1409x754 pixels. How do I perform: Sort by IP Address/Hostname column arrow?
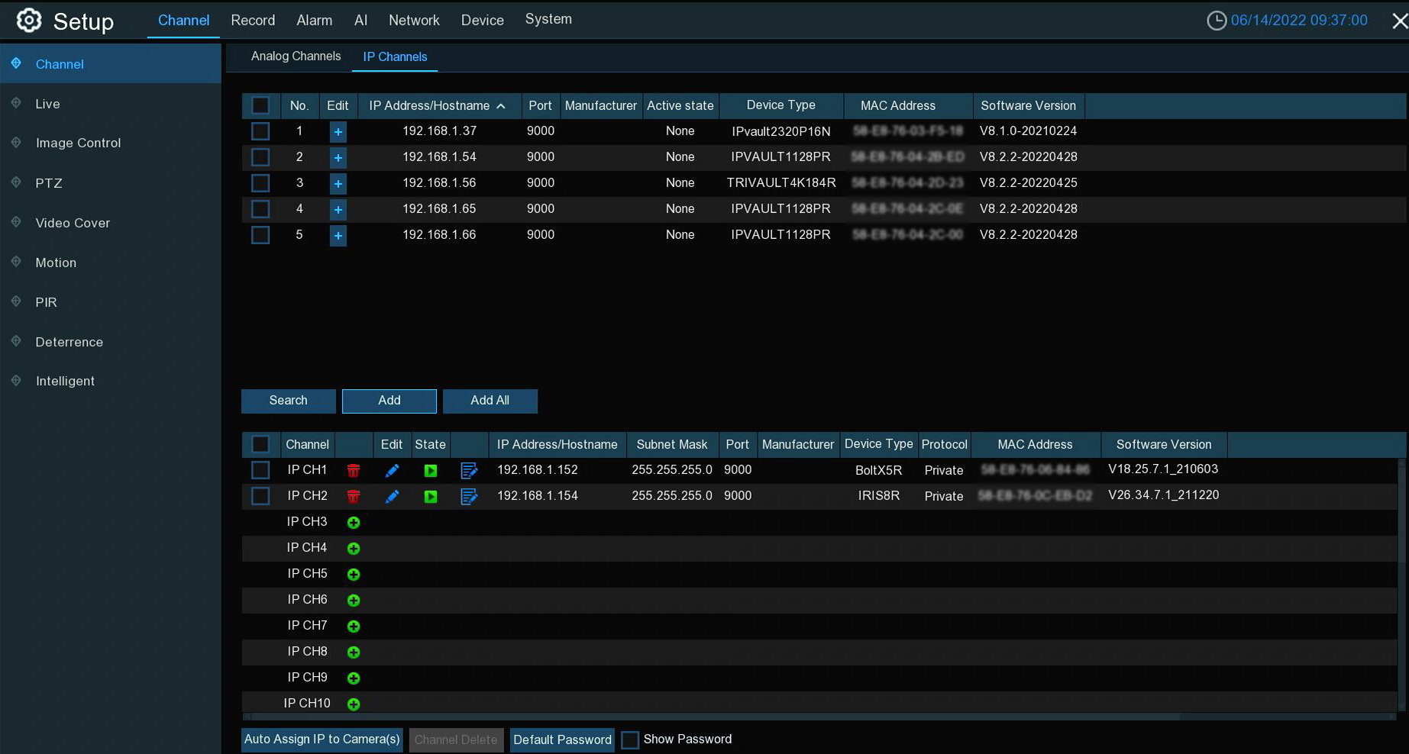(x=501, y=106)
